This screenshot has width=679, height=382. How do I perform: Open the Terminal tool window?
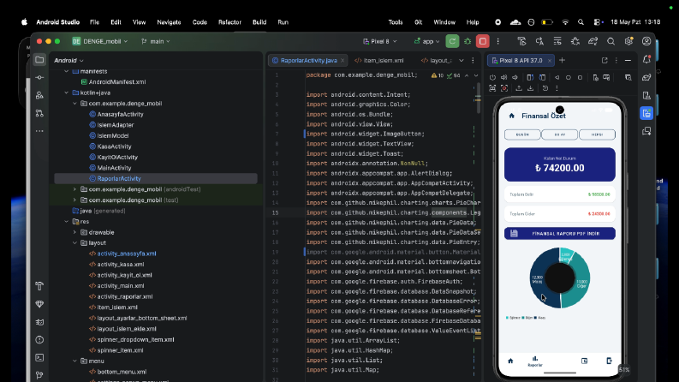click(x=39, y=357)
